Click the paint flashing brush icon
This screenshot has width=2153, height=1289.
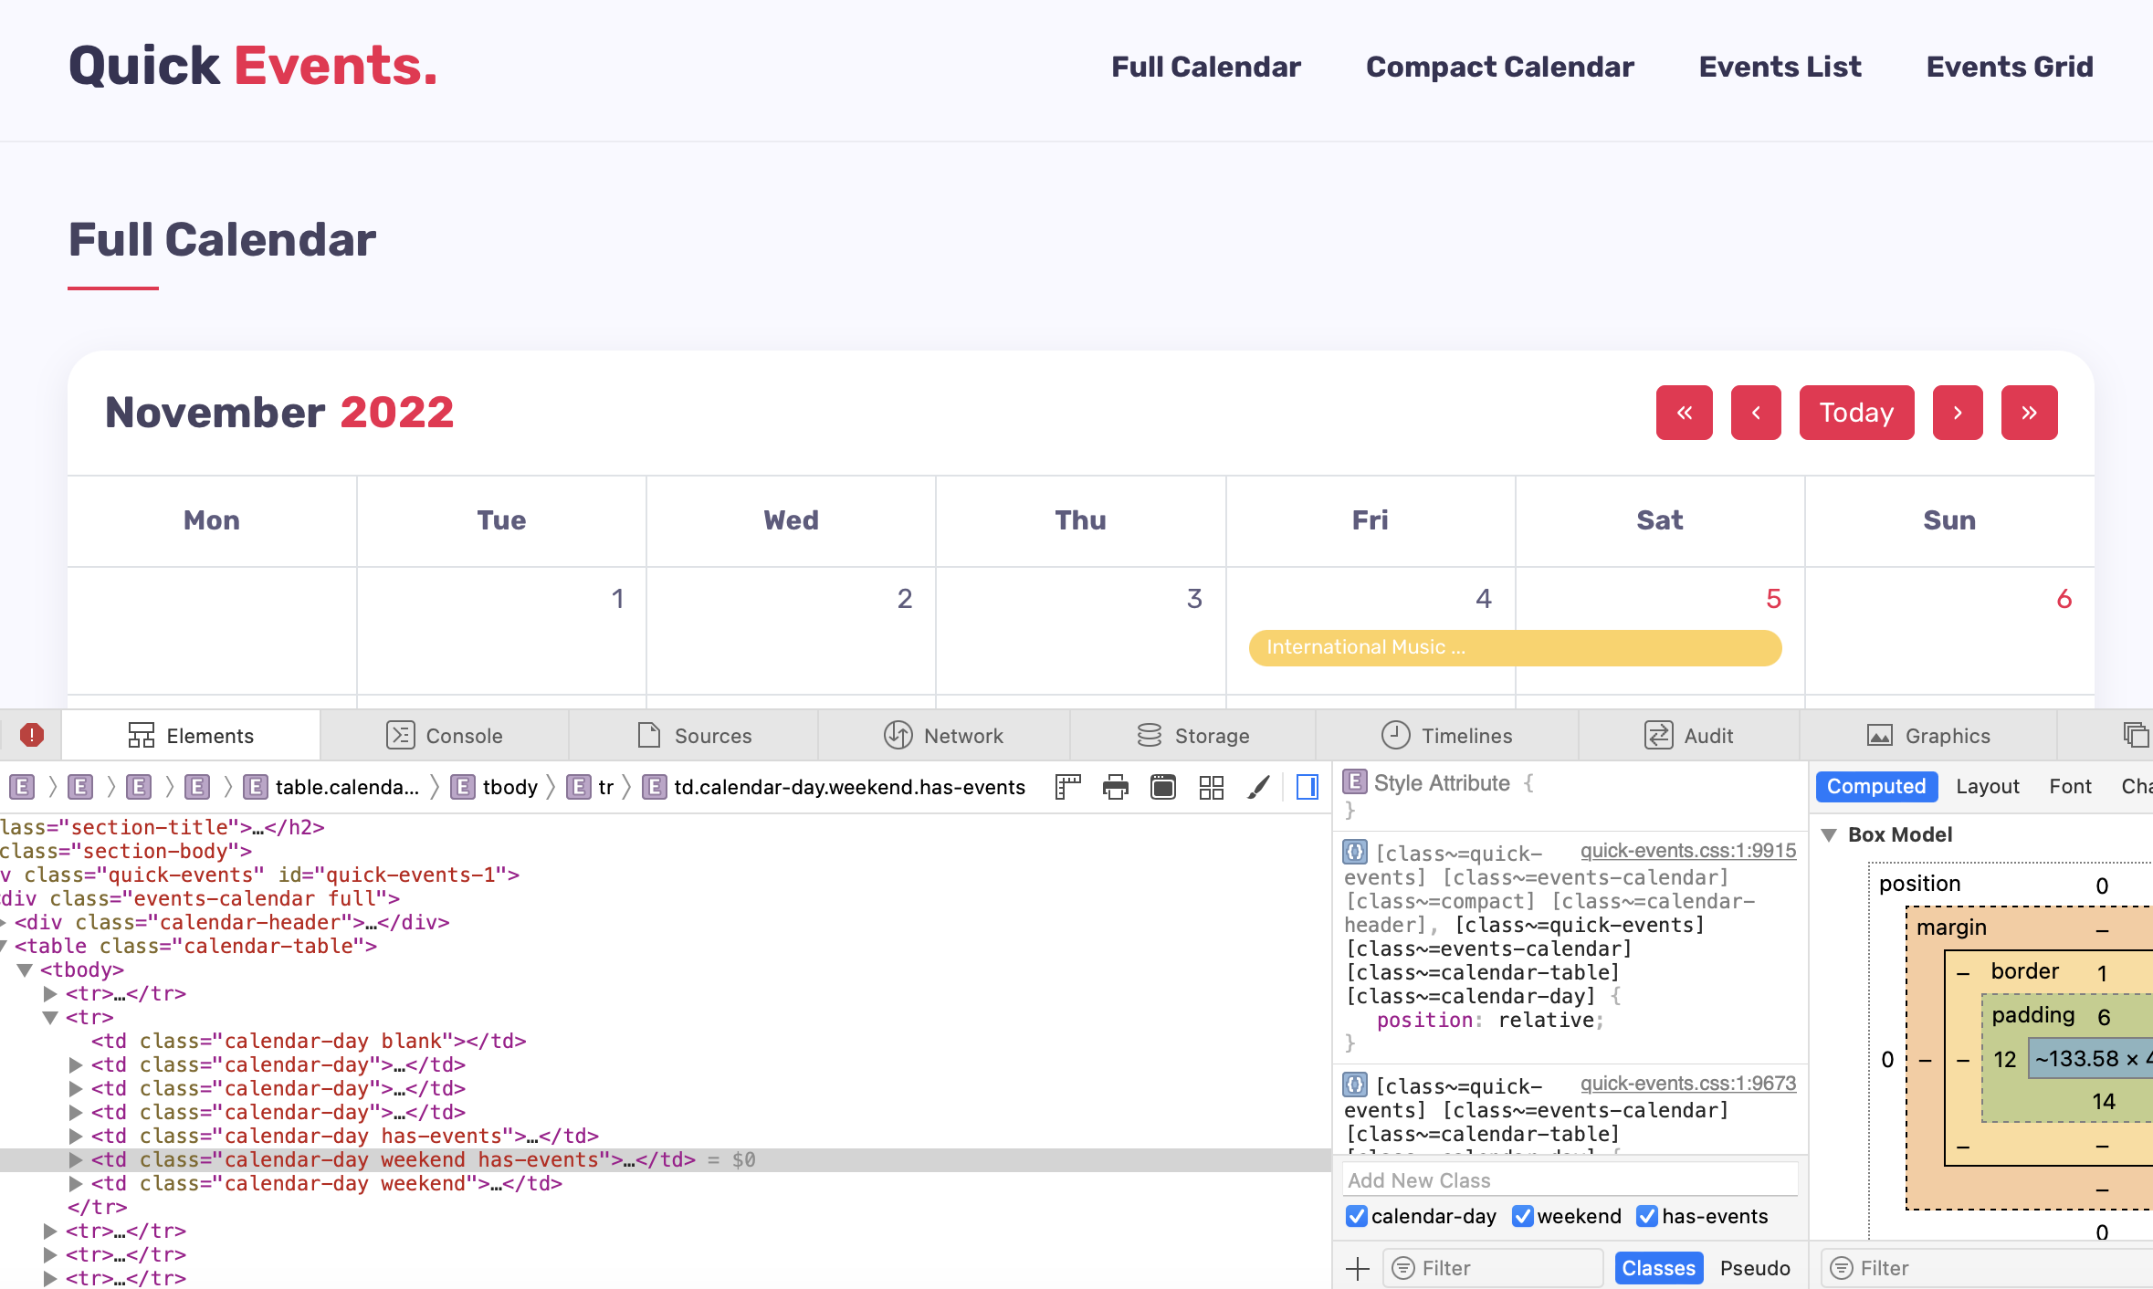click(1259, 787)
